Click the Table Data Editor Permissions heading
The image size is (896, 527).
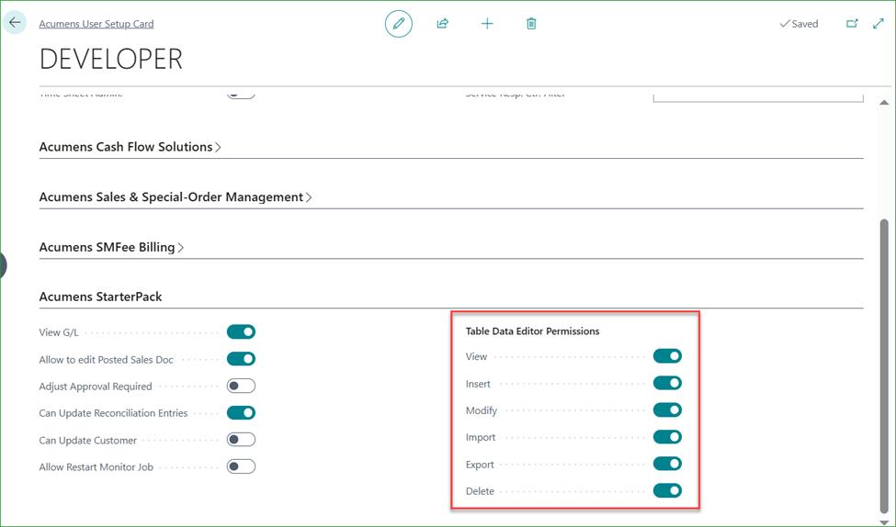pos(532,331)
